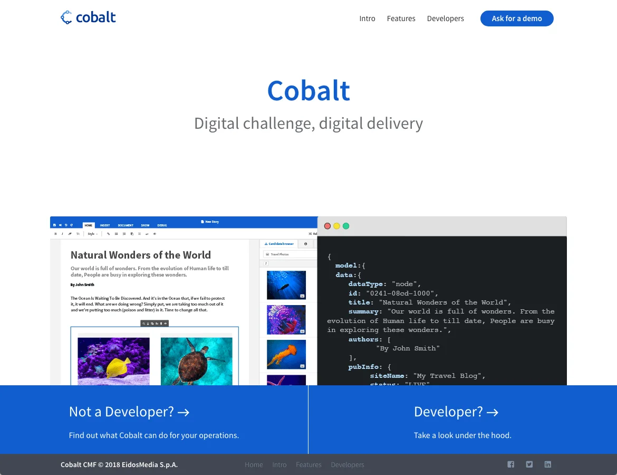Click the eraser icon in the editor toolbar
The image size is (617, 475).
coord(70,234)
